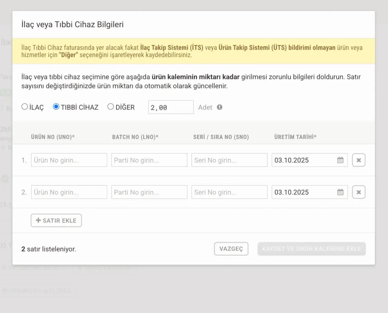The image size is (388, 313).
Task: Click the Seri No field in row 1
Action: [x=229, y=160]
